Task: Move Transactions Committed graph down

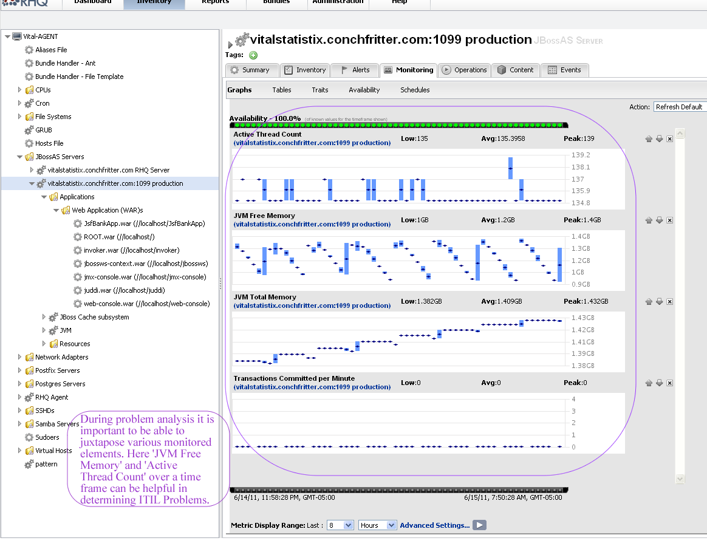Action: (659, 383)
